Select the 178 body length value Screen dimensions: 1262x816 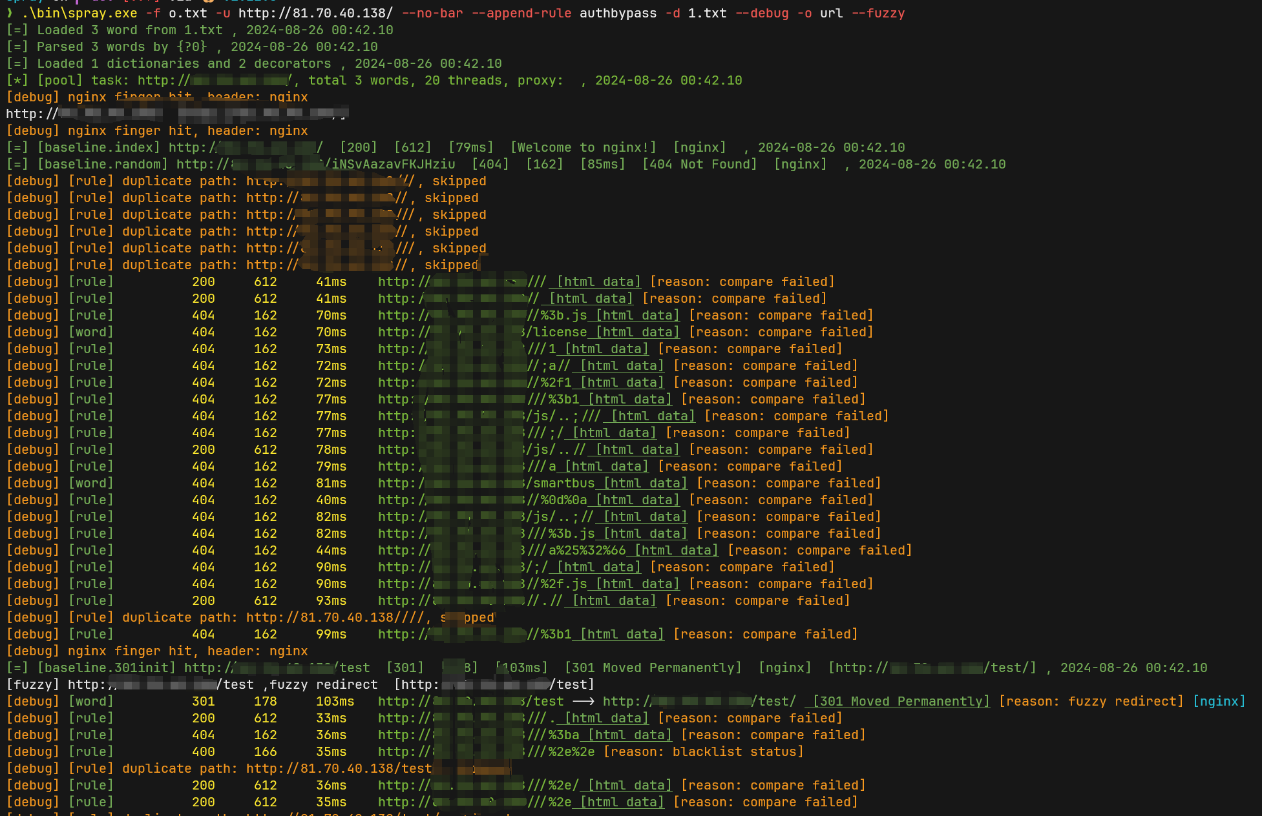tap(265, 701)
